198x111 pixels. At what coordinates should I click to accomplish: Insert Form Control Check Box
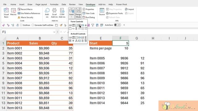(76, 25)
